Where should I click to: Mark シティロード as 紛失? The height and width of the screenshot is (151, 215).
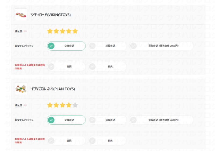pos(107,66)
